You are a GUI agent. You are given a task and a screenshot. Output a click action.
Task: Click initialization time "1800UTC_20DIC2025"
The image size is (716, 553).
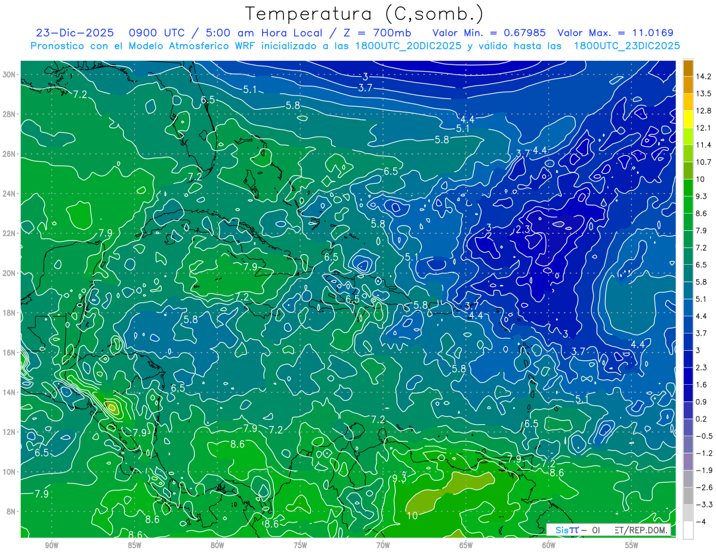407,45
